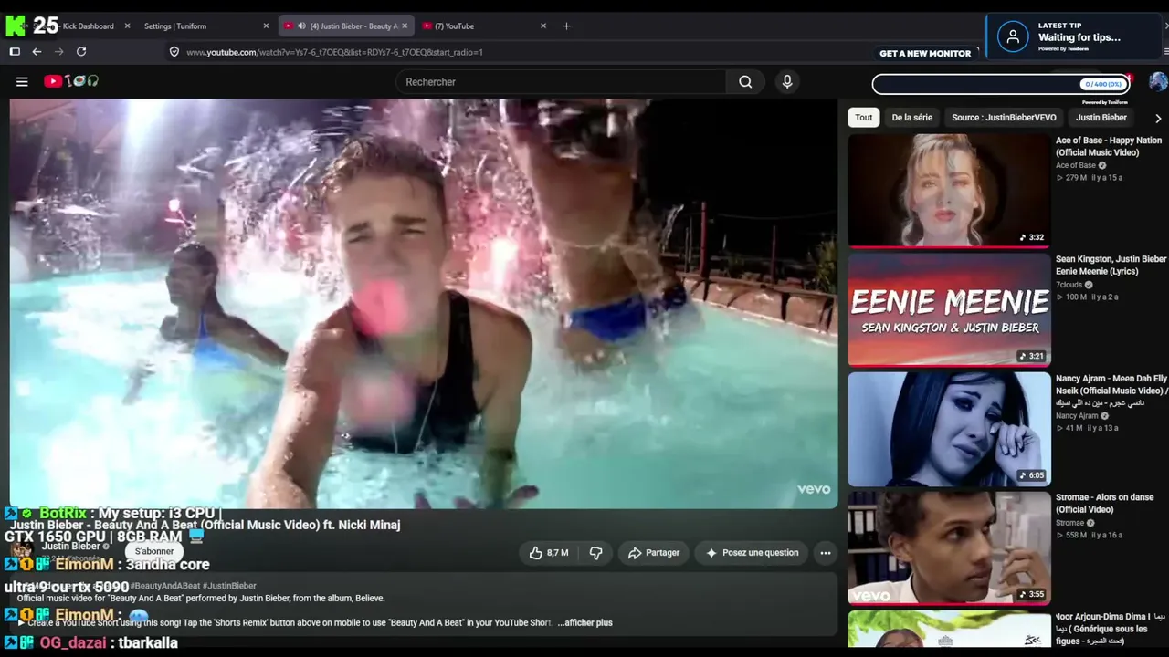Viewport: 1169px width, 657px height.
Task: Click the 0 / 400 tip goal bar
Action: click(1001, 85)
